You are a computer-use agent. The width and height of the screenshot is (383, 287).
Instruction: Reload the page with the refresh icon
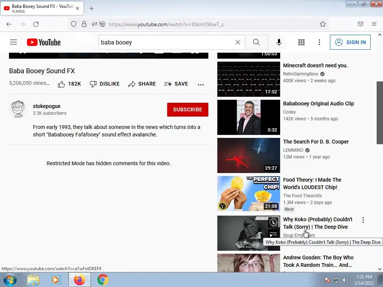pos(36,24)
